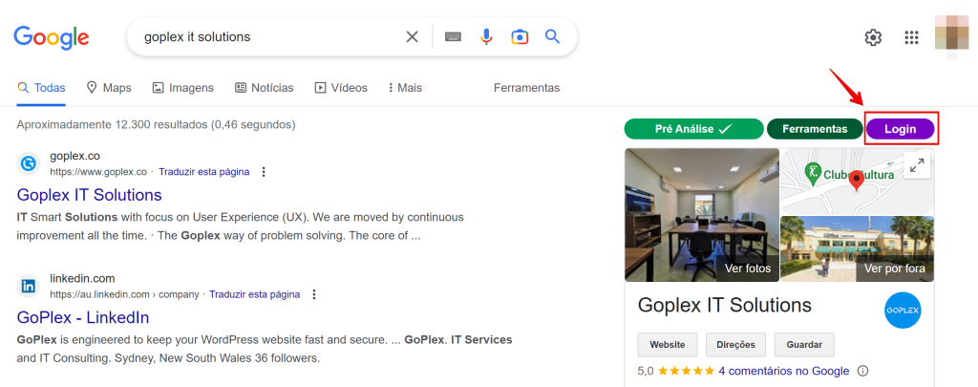The image size is (978, 387).
Task: Clear the search query with the X icon
Action: pyautogui.click(x=413, y=37)
